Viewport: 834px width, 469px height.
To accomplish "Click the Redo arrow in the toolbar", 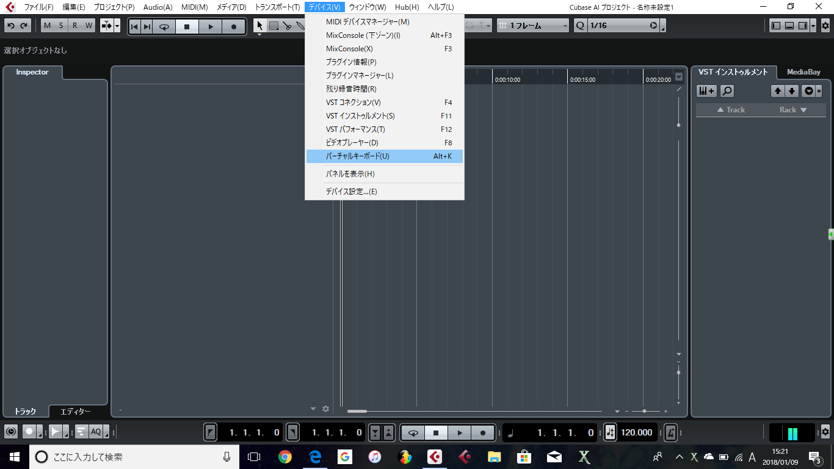I will click(24, 26).
